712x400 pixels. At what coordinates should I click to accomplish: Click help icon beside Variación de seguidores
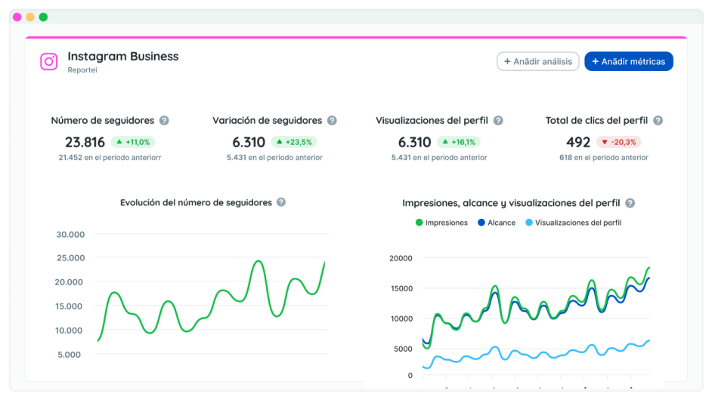tap(332, 121)
